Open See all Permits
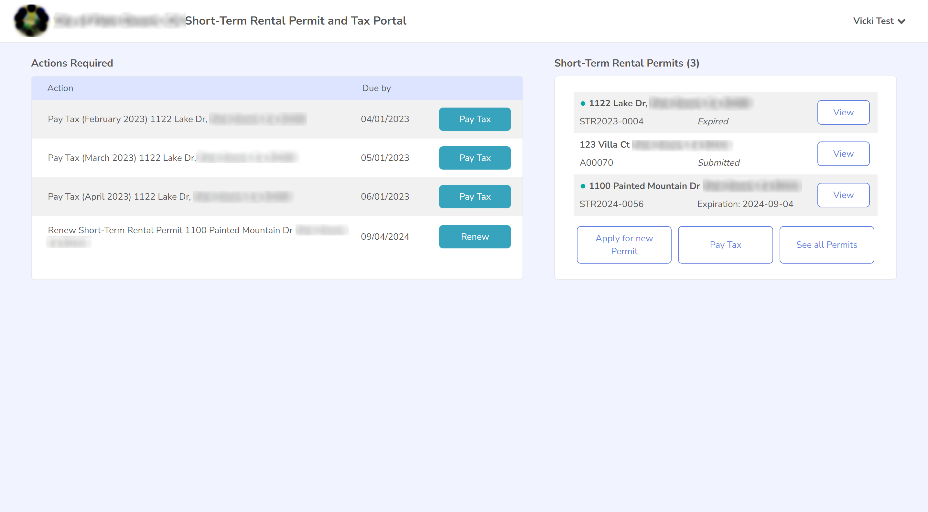The height and width of the screenshot is (512, 928). click(x=826, y=245)
